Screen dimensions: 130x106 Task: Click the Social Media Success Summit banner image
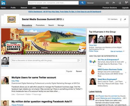43,41
